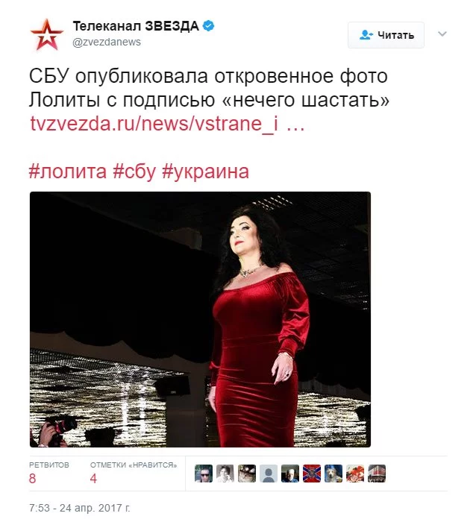View the РЕТВИТОВ count of 8

tap(33, 478)
